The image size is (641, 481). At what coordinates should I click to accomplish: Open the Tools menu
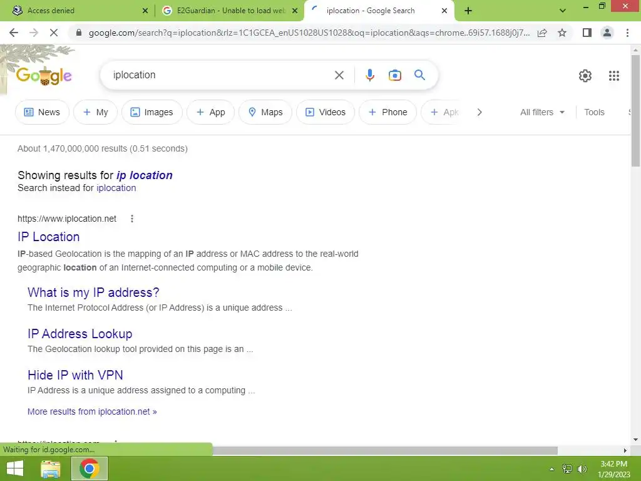pyautogui.click(x=594, y=112)
